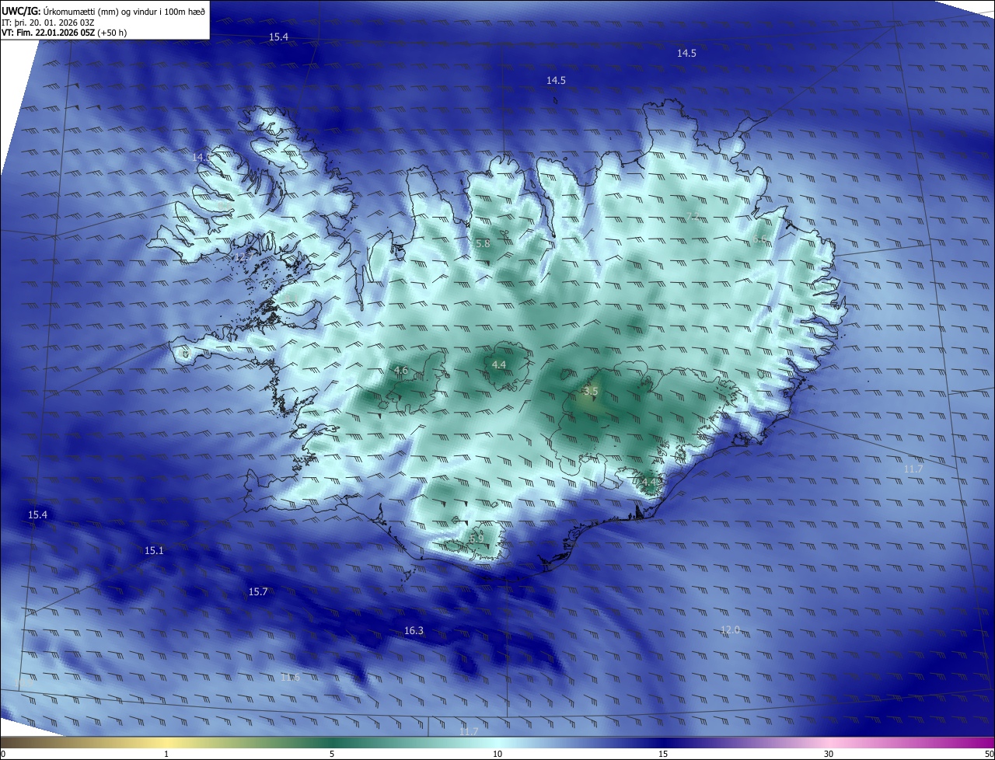Click the colour scale label '5'
Image resolution: width=995 pixels, height=760 pixels.
[x=332, y=754]
